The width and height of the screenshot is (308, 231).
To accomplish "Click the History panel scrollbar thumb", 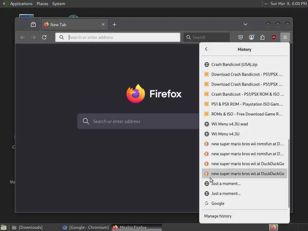I will [x=289, y=173].
